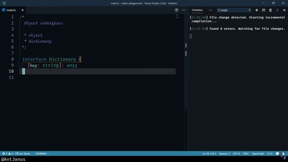Click line number 8 in the gutter

point(12,59)
